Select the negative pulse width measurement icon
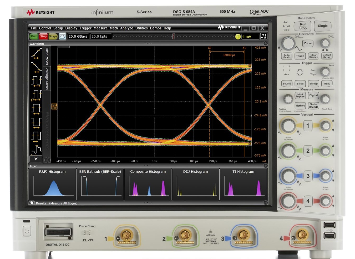 click(x=36, y=122)
